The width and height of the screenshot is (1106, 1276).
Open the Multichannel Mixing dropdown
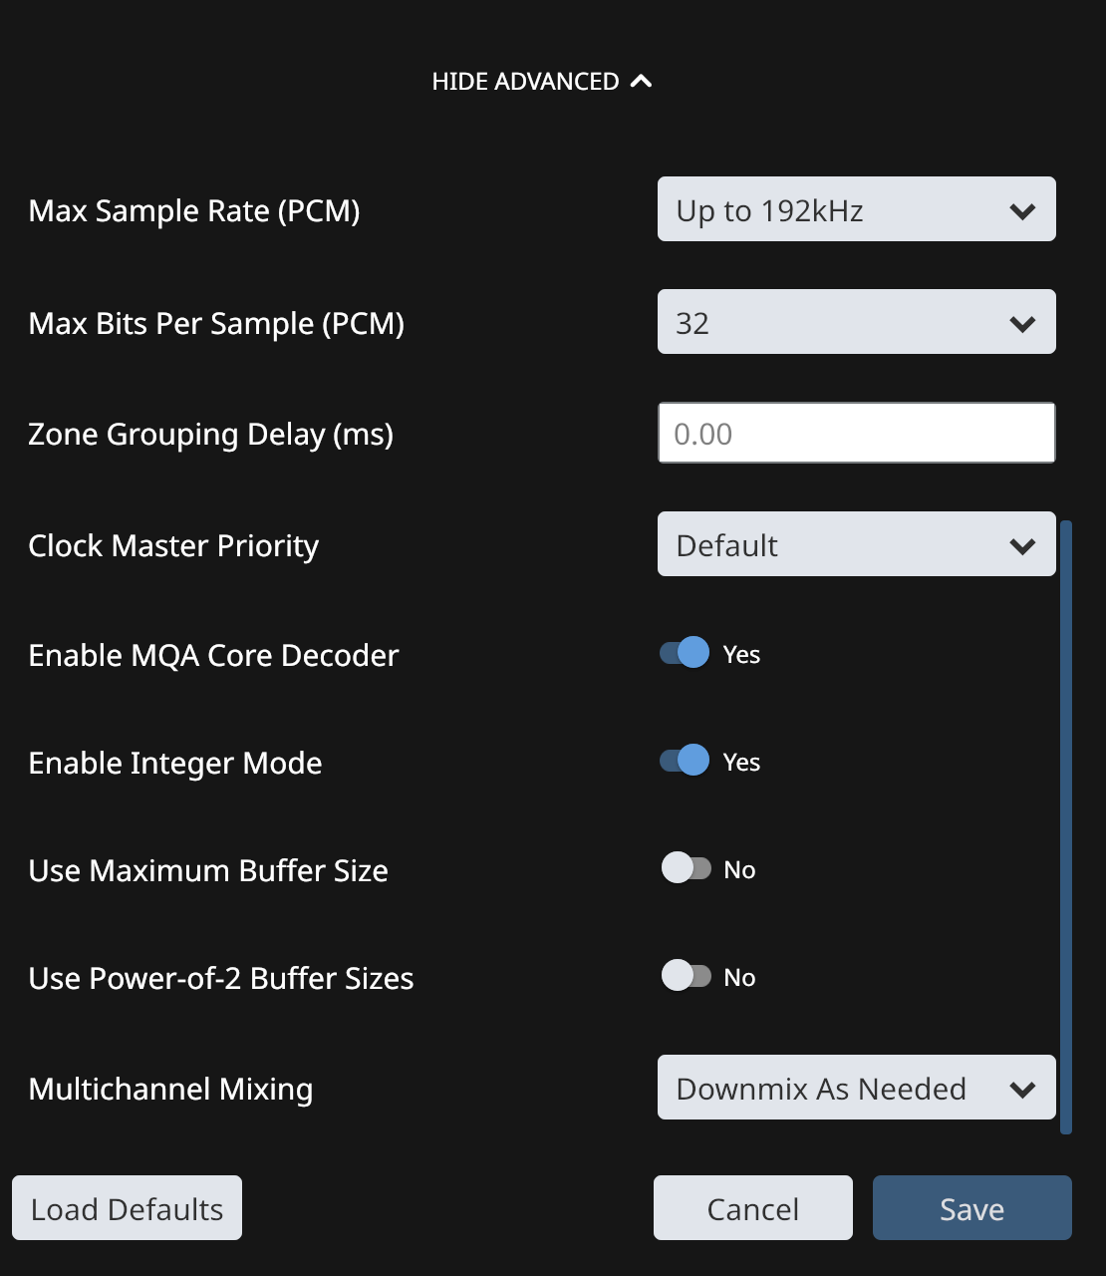point(857,1088)
